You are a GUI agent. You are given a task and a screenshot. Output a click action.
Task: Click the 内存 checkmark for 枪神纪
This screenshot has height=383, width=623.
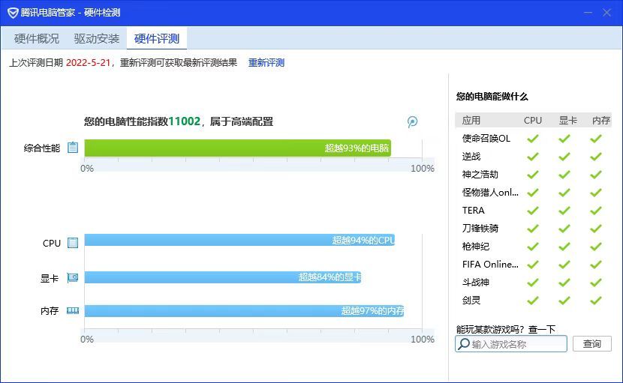tap(595, 247)
